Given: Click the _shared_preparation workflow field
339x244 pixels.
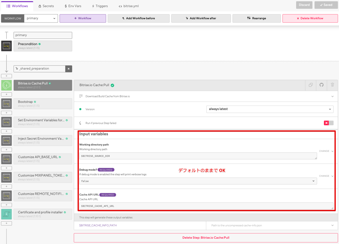Looking at the screenshot, I should [40, 69].
